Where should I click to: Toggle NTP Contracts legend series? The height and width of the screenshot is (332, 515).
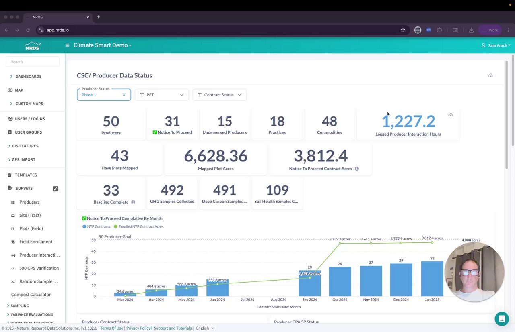[96, 226]
